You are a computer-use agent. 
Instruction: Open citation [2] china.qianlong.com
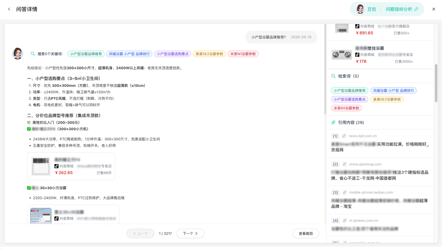coord(380,171)
